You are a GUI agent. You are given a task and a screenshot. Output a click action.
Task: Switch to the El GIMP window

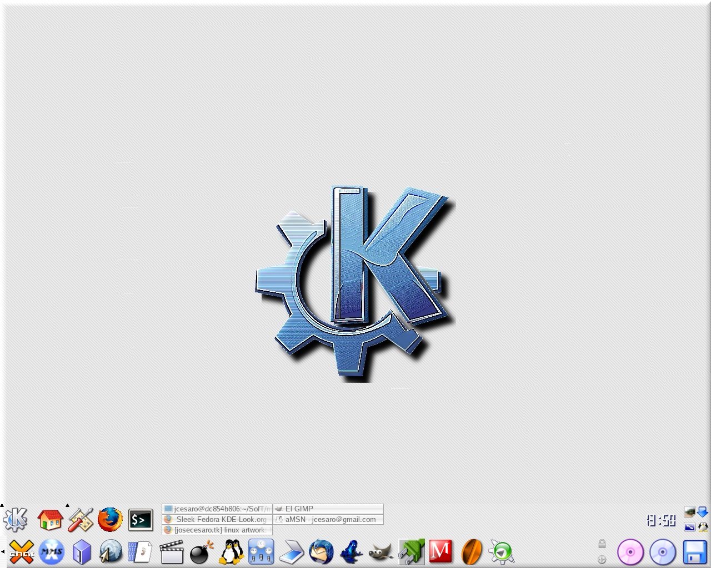pyautogui.click(x=328, y=509)
